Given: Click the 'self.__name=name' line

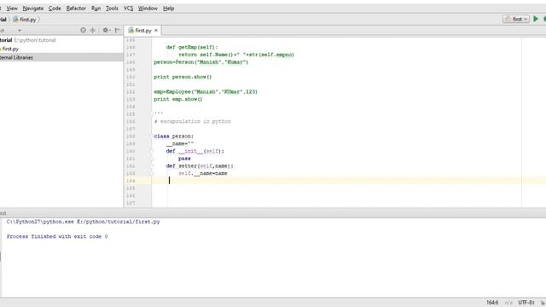Looking at the screenshot, I should point(203,173).
